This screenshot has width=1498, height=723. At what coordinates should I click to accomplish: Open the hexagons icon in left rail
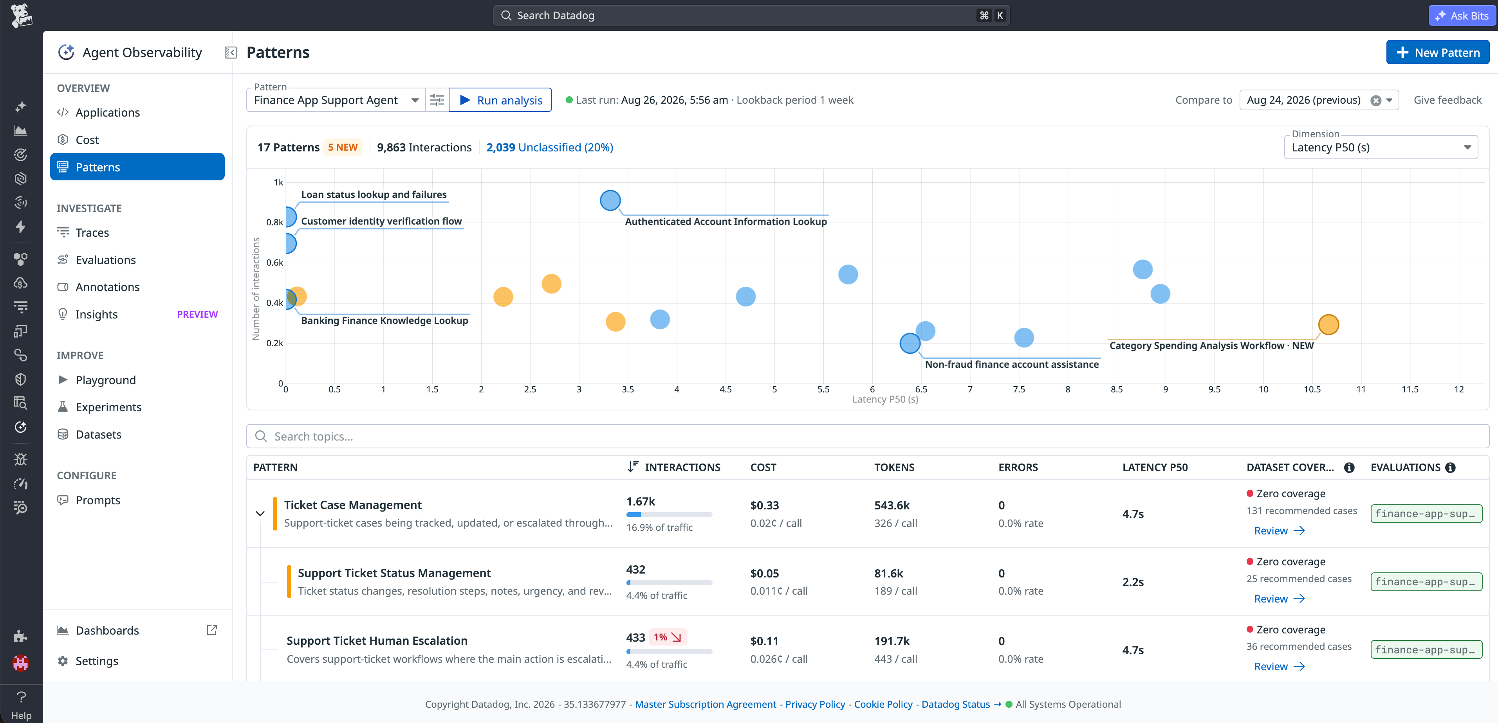coord(20,259)
